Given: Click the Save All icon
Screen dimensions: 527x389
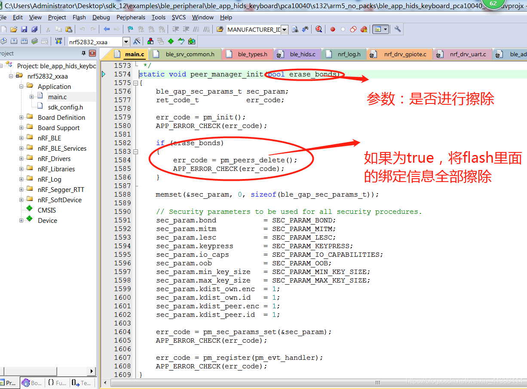Looking at the screenshot, I should click(34, 29).
